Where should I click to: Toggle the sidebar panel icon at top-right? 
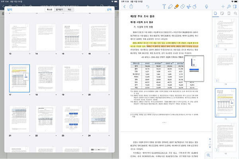click(235, 6)
